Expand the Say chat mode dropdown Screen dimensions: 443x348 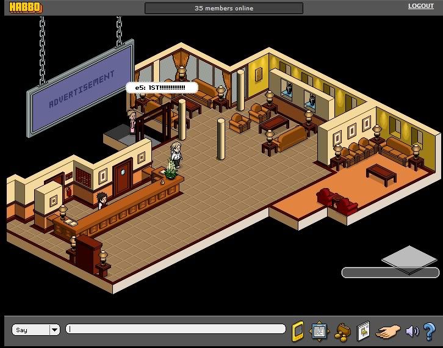click(54, 330)
